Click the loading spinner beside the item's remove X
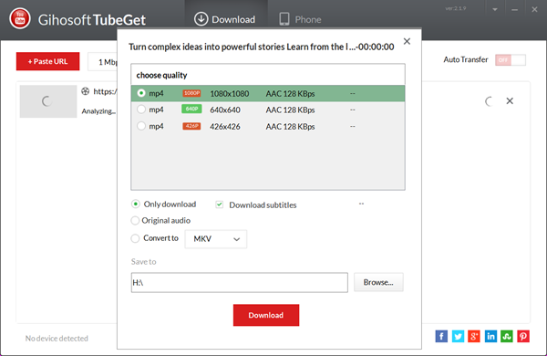This screenshot has height=356, width=547. [489, 101]
